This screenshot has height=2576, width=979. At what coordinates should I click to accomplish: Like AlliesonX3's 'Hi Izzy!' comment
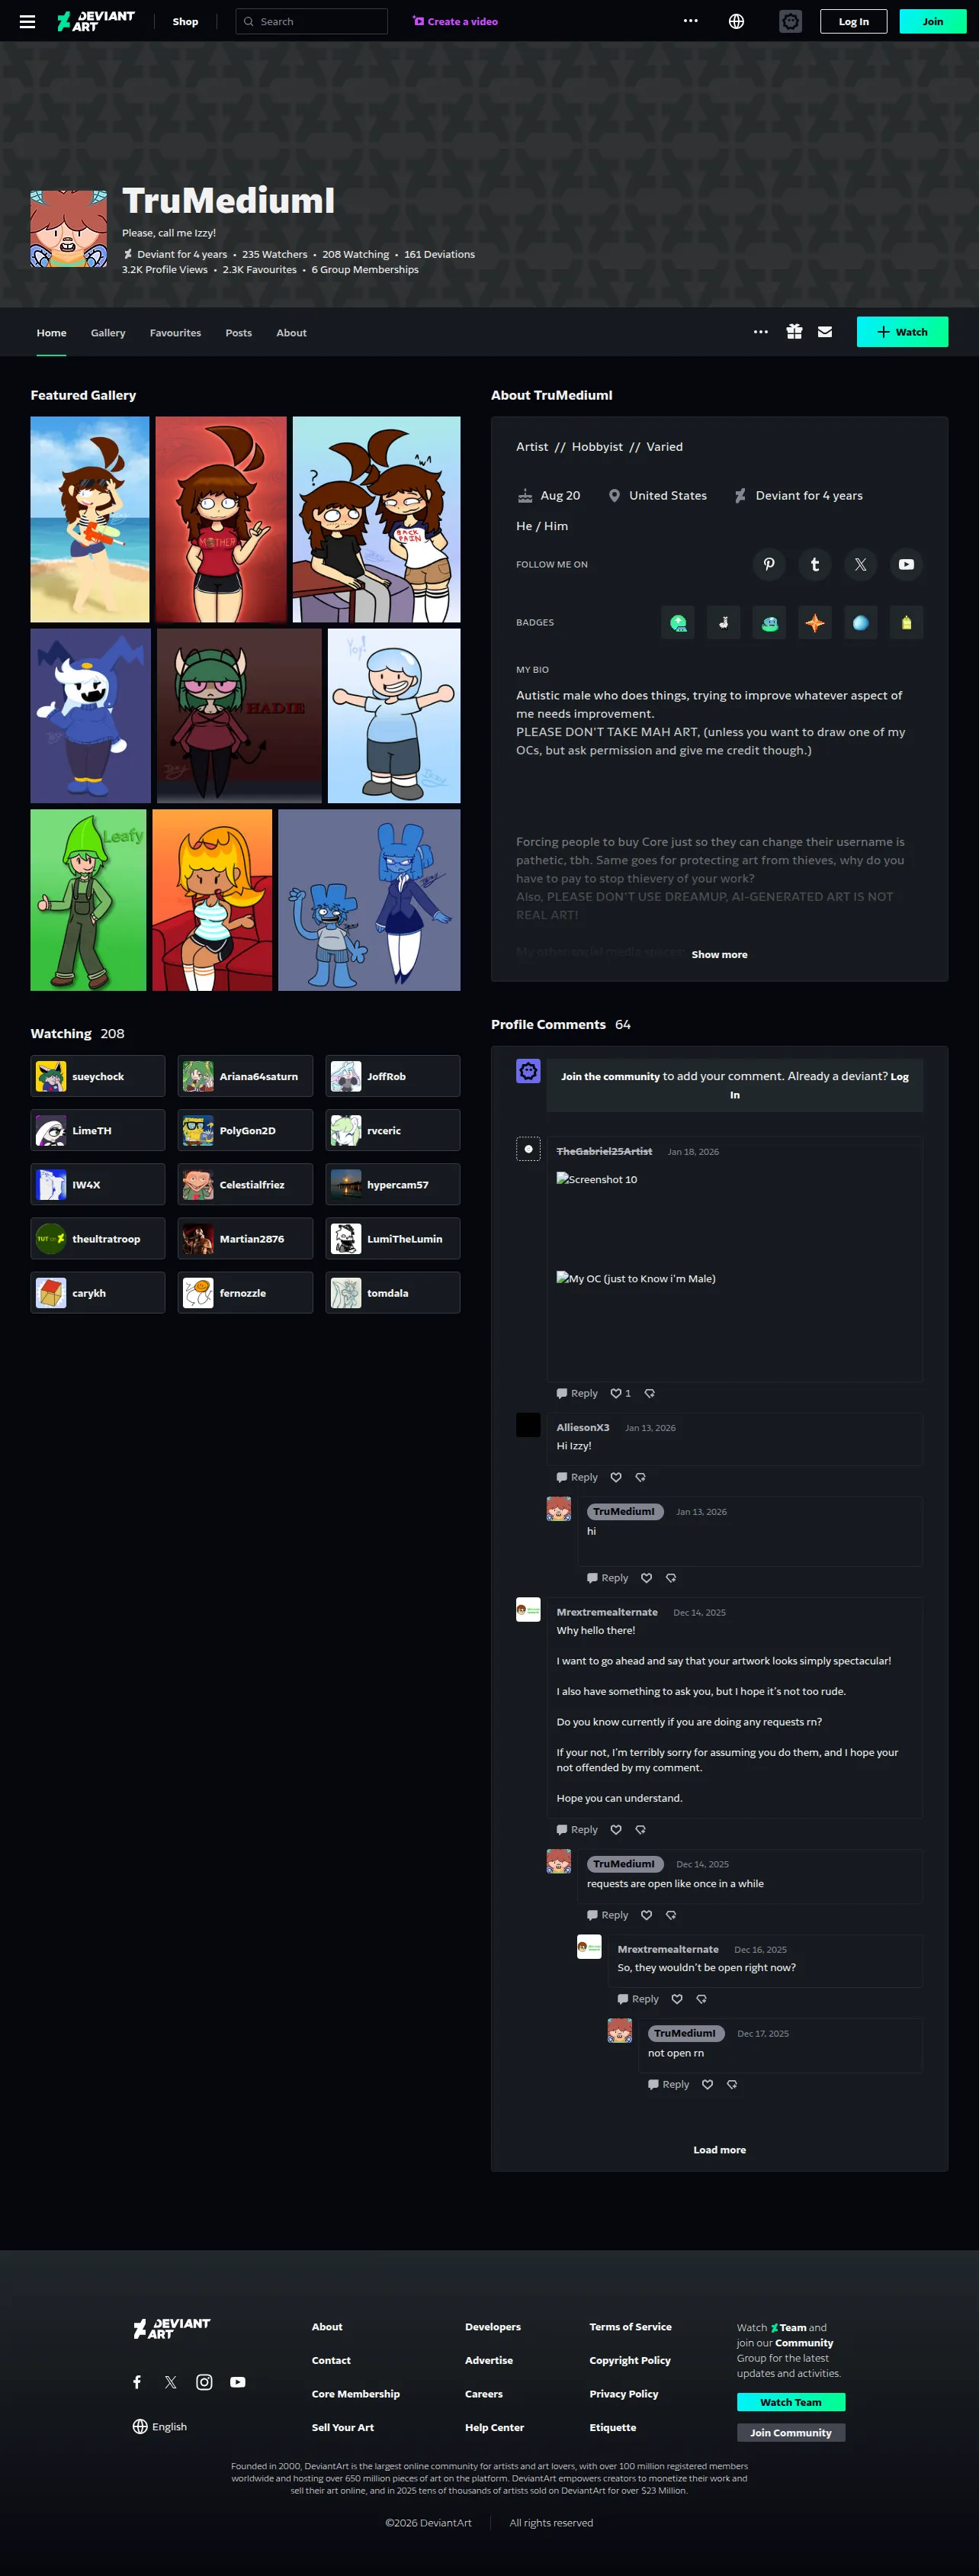click(x=616, y=1477)
